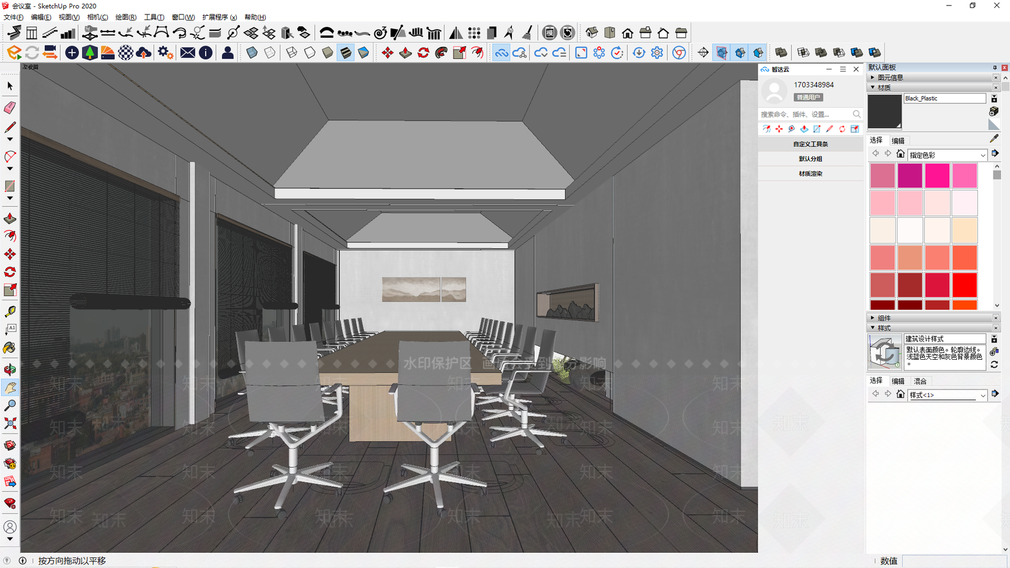Open the 指定色彩 materials dropdown

pos(948,155)
